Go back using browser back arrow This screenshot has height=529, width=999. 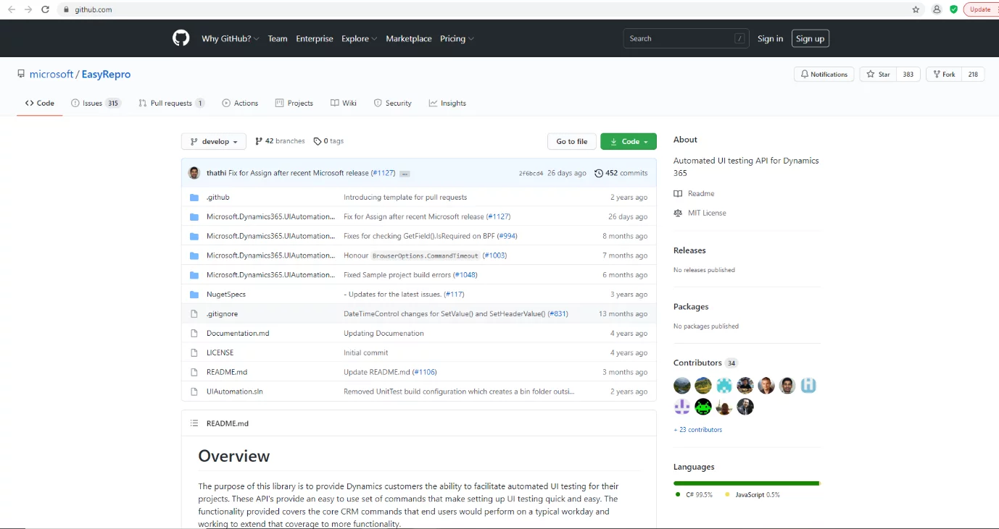click(11, 9)
